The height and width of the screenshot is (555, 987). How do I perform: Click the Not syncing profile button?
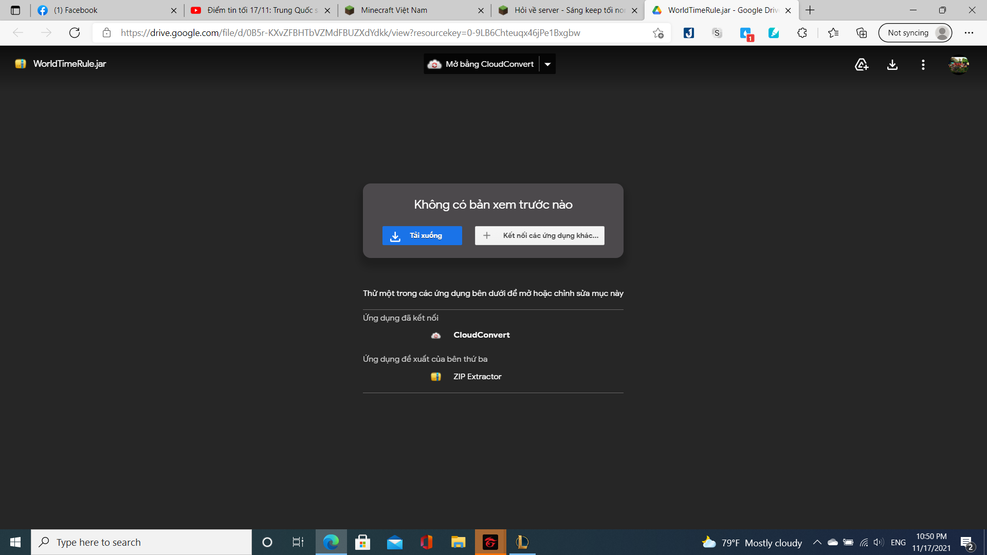click(916, 33)
